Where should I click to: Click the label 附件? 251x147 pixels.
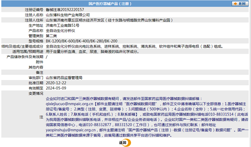(x=40, y=62)
